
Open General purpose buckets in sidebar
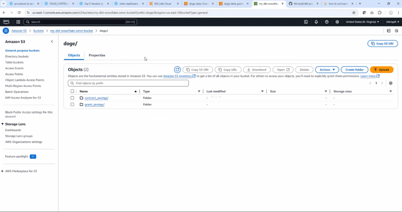click(x=22, y=51)
